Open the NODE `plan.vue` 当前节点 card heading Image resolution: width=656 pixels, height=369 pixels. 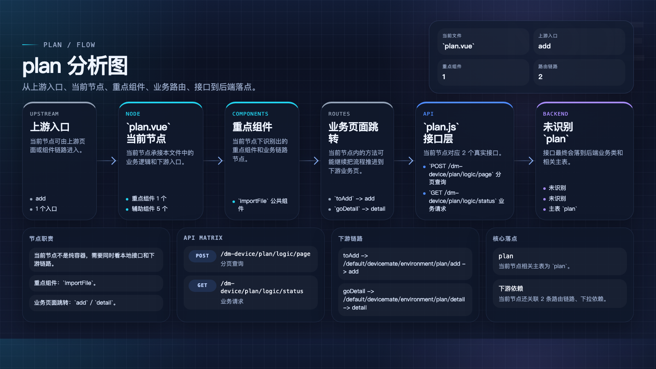[x=148, y=133]
